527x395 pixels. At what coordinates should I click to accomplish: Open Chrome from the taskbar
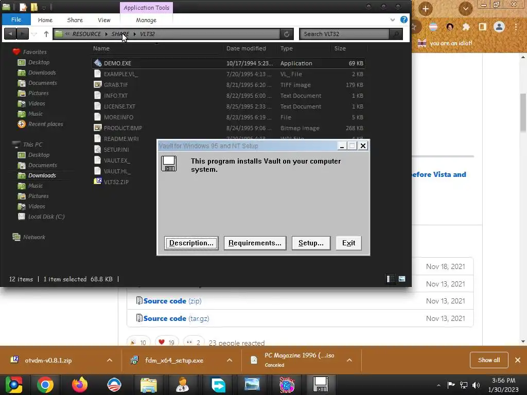[45, 385]
